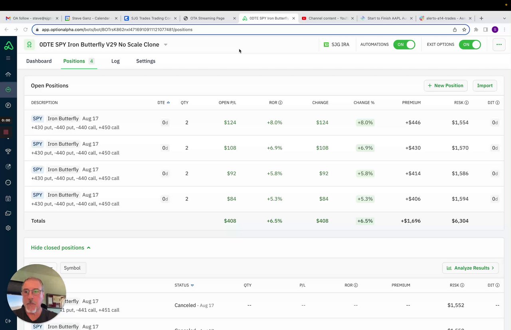
Task: Click the SJG IRA account button
Action: 337,45
